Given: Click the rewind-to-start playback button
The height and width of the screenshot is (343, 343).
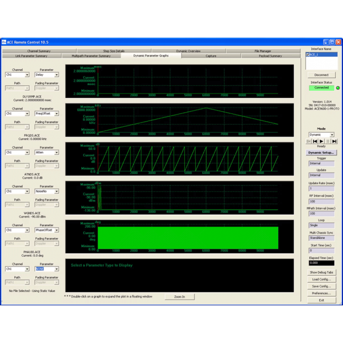Looking at the screenshot, I should 309,141.
